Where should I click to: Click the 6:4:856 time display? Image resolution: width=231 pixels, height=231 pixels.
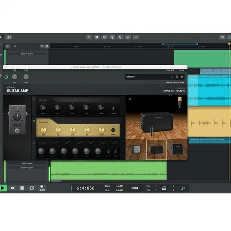point(85,188)
